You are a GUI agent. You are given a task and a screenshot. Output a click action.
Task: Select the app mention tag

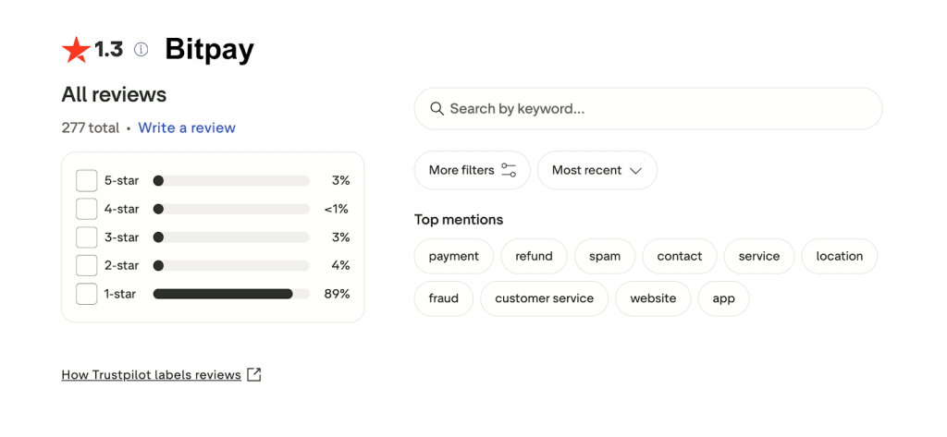(723, 298)
